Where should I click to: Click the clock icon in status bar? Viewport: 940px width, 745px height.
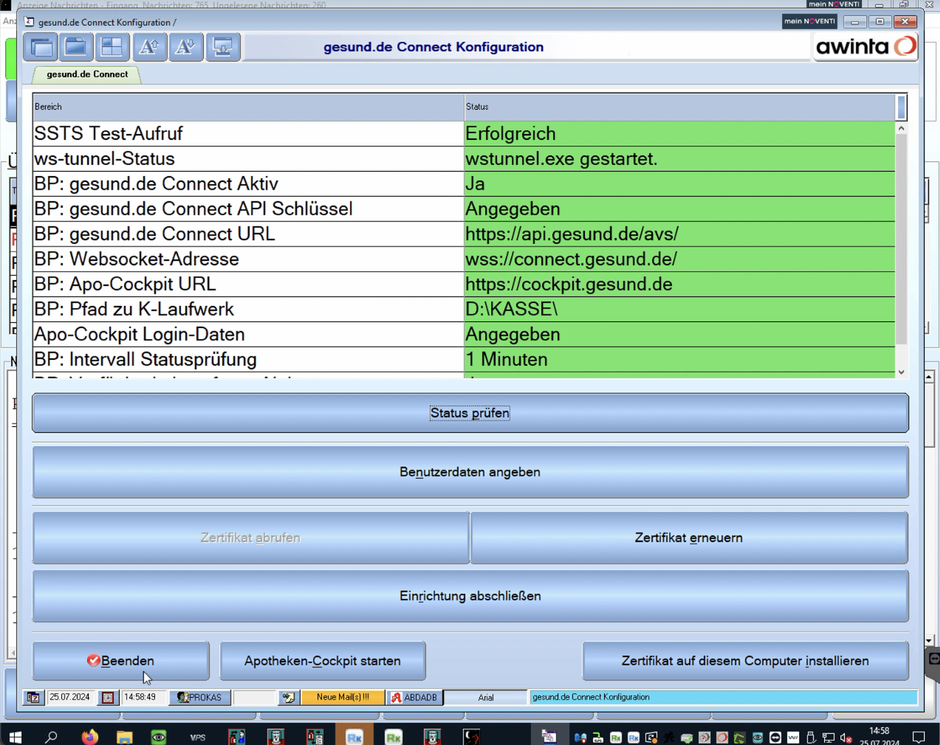[x=108, y=697]
